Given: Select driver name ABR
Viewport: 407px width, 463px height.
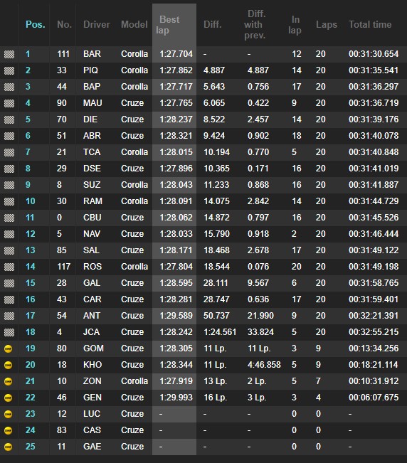Looking at the screenshot, I should [92, 136].
